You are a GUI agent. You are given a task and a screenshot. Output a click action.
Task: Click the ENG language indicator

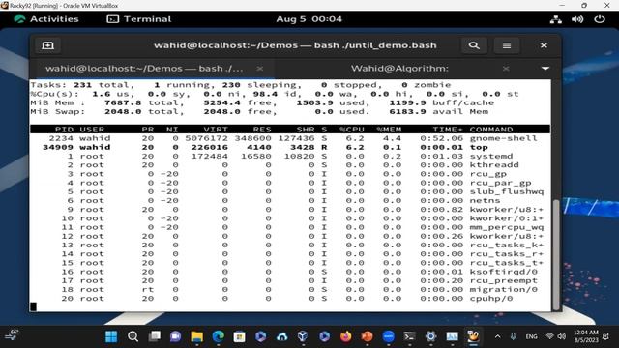tap(531, 336)
